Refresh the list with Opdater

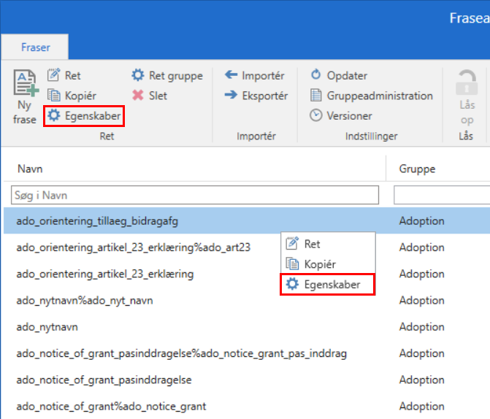[x=339, y=75]
